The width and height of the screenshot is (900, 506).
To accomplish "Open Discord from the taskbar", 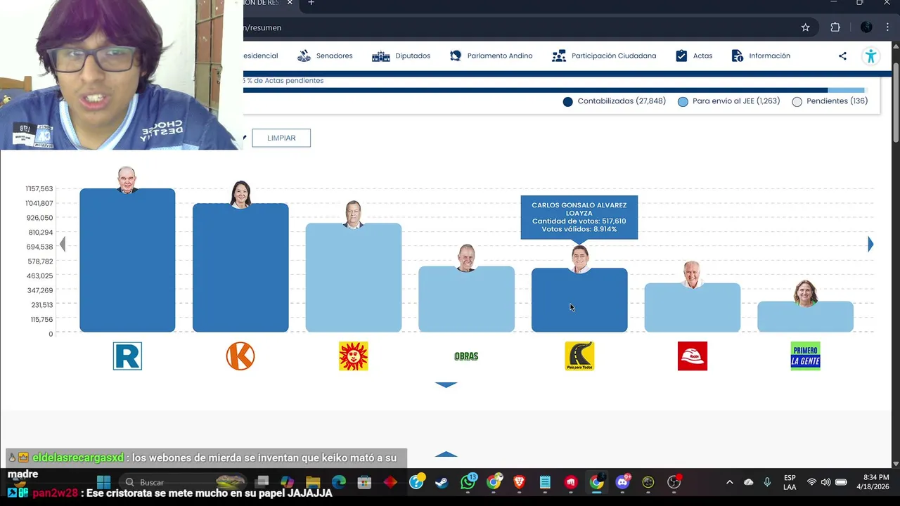I will pos(622,482).
